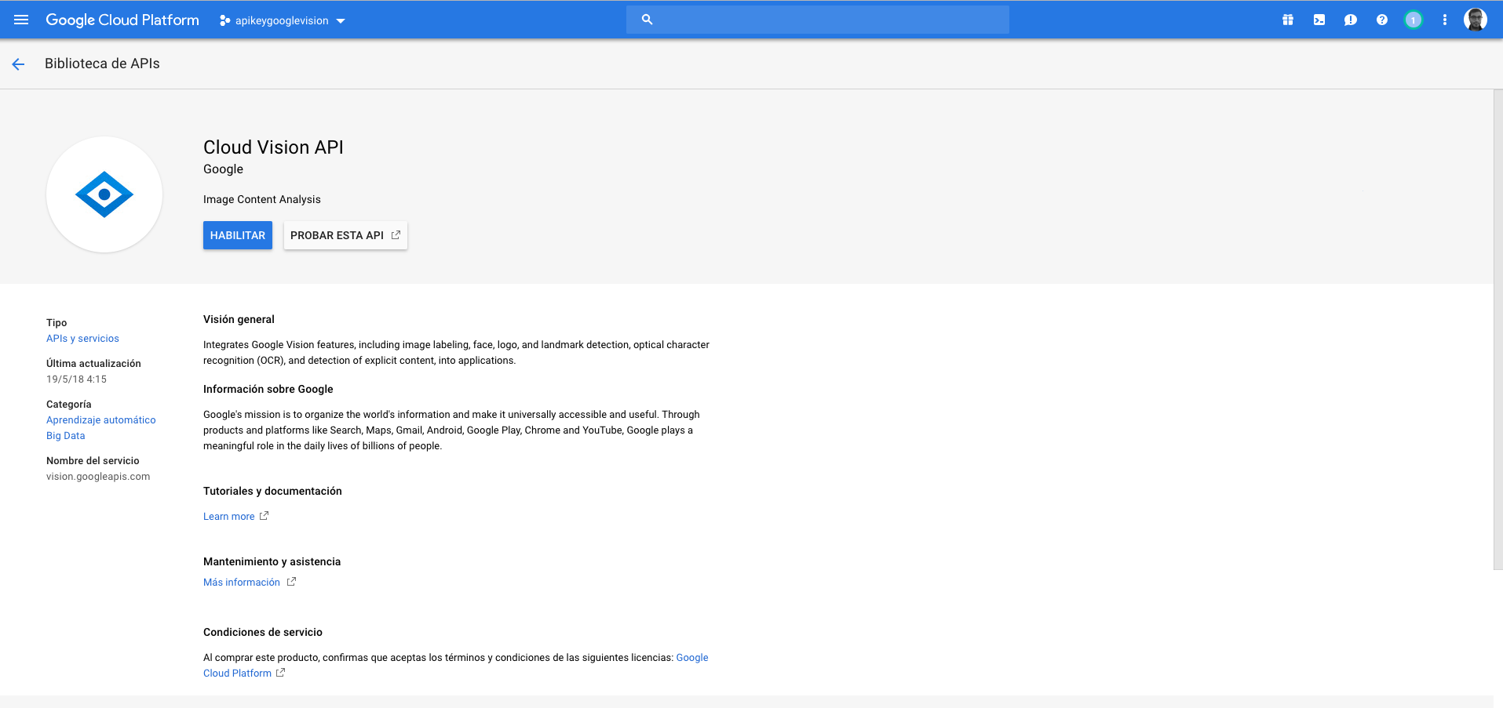This screenshot has width=1503, height=708.
Task: Open the help question mark icon
Action: pos(1382,20)
